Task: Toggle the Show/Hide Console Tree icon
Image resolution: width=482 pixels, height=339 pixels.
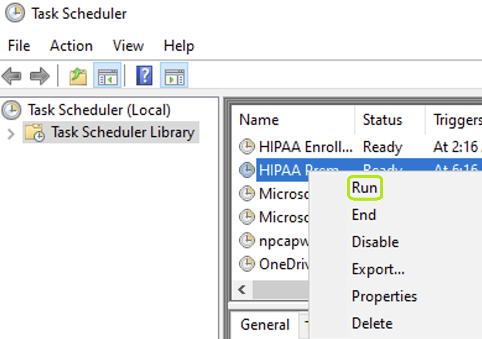Action: 107,75
